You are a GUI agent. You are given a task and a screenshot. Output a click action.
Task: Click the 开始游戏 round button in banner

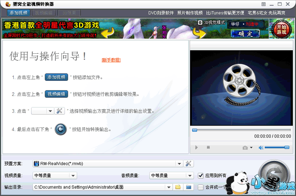tap(282, 29)
